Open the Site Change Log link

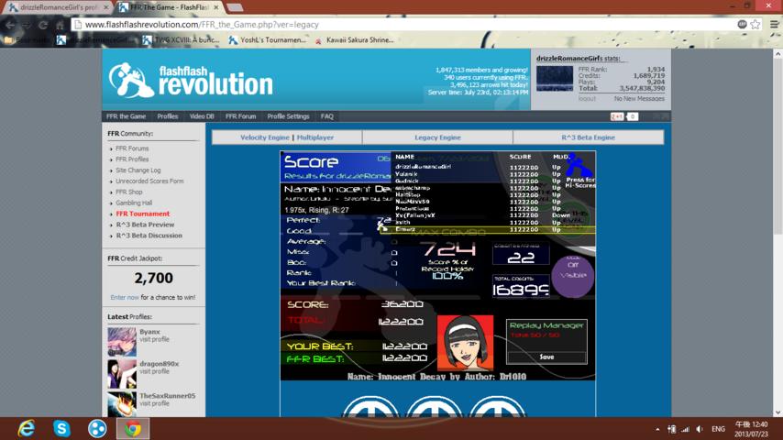pyautogui.click(x=138, y=170)
